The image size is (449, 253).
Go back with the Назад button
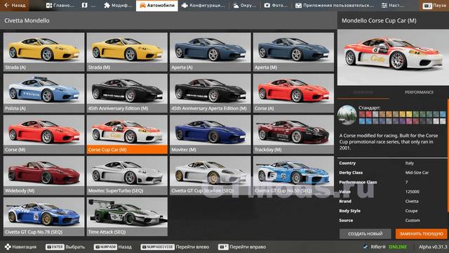pos(14,6)
